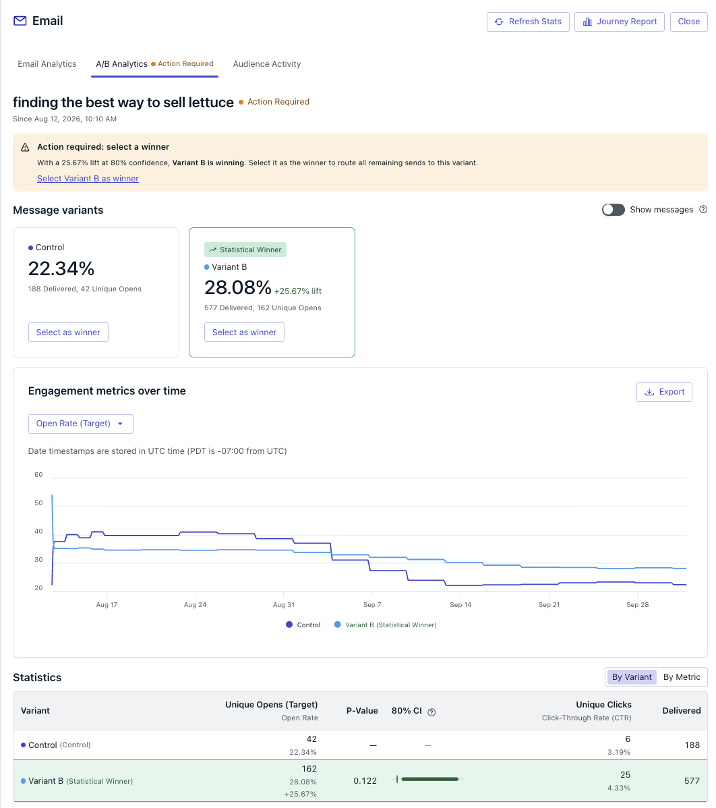Click the Variant B confidence interval bar
This screenshot has width=716, height=808.
pyautogui.click(x=429, y=779)
